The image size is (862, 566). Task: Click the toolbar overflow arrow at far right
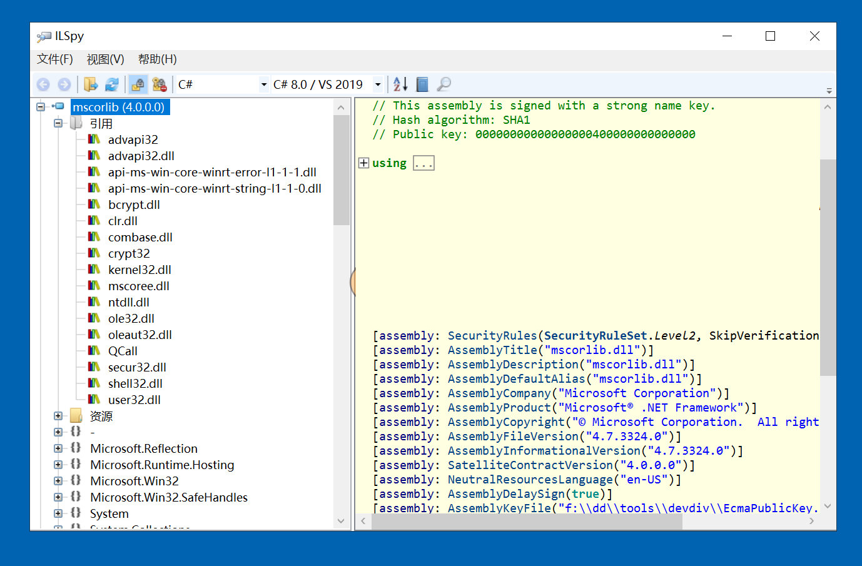(829, 91)
